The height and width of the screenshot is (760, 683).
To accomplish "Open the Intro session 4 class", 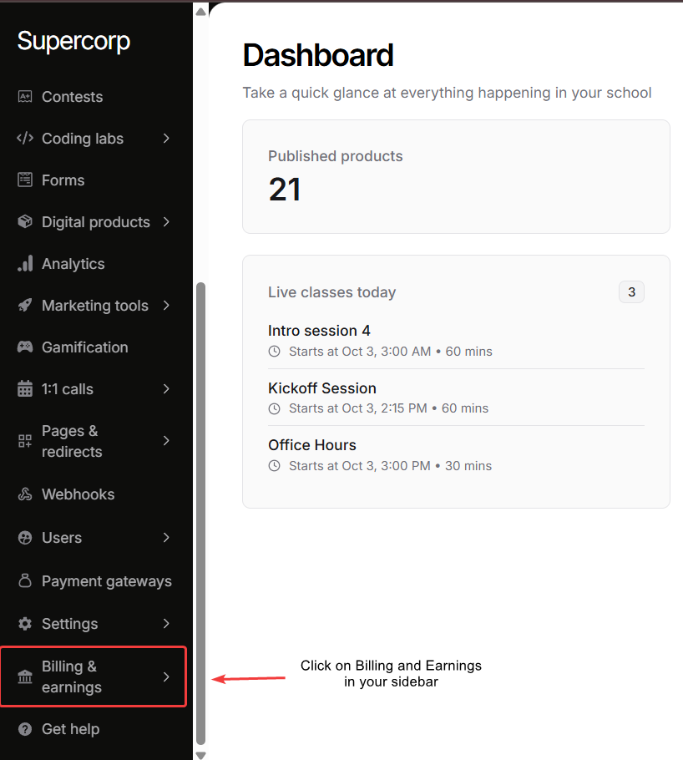I will coord(319,331).
